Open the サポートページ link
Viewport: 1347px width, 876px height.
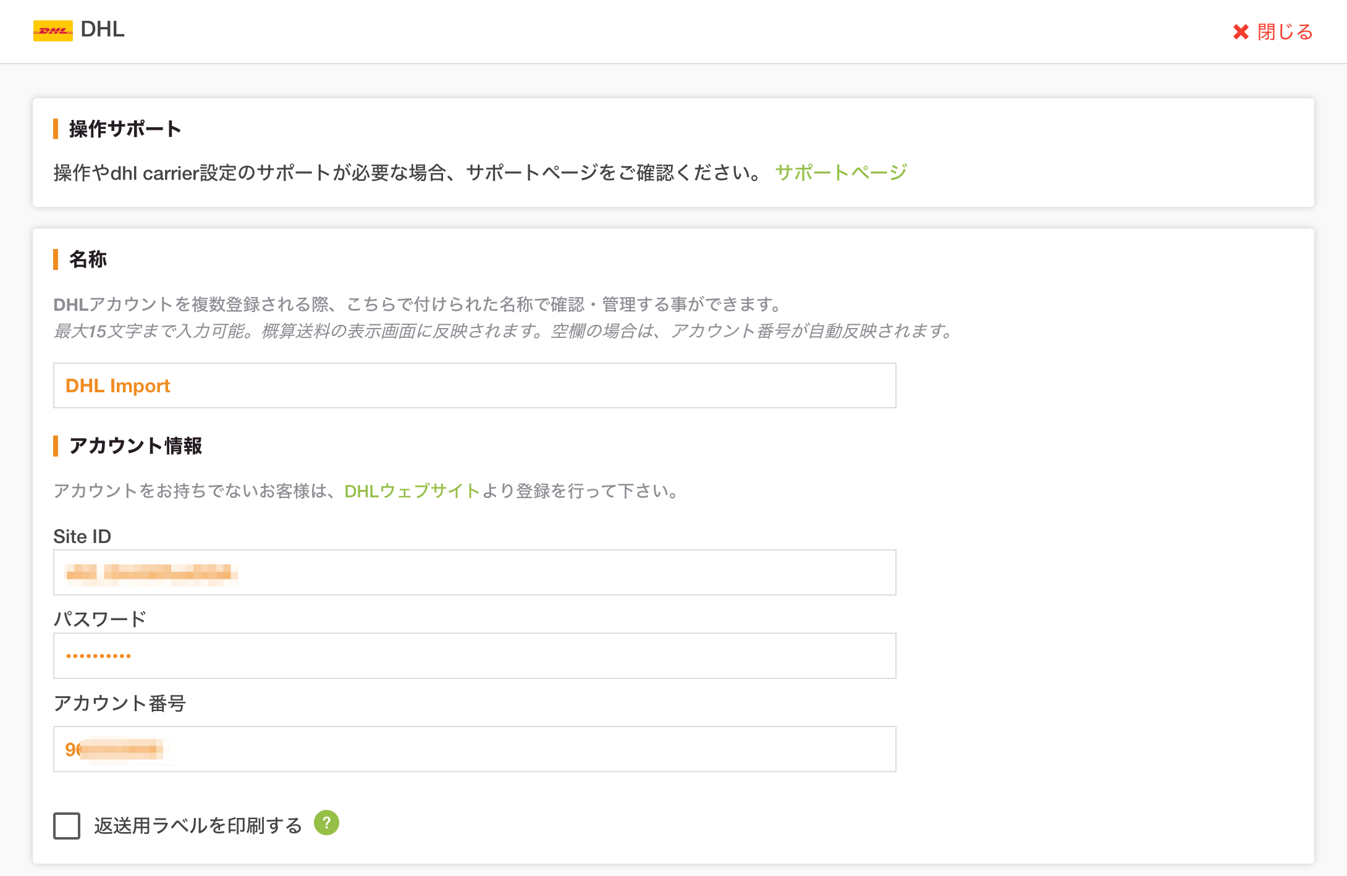click(x=841, y=172)
